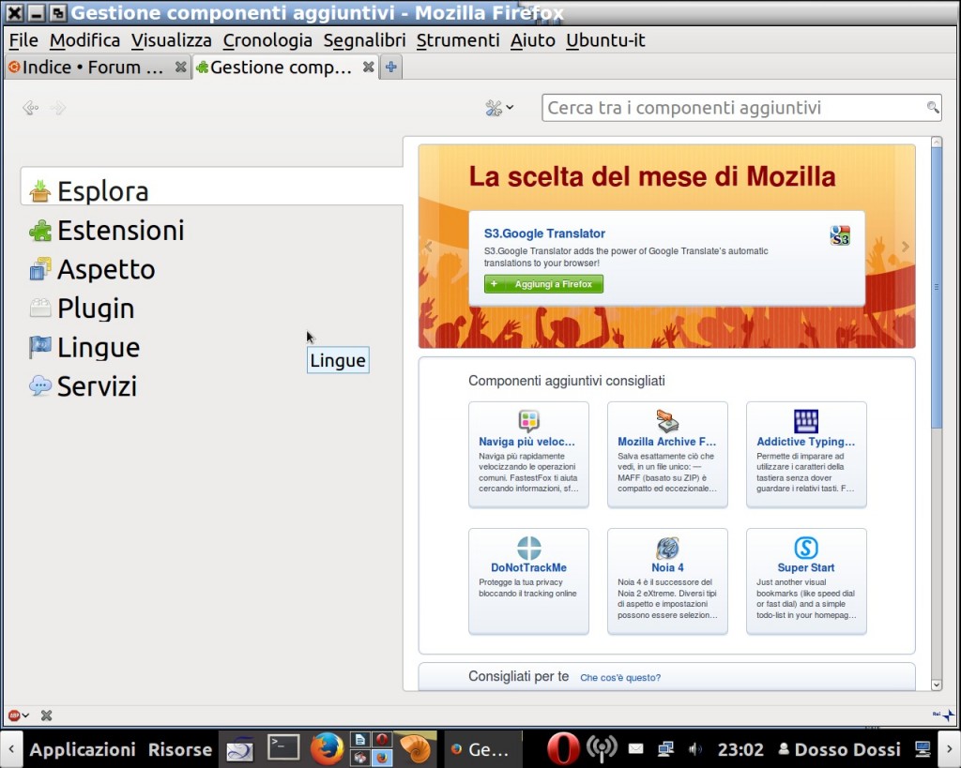The height and width of the screenshot is (768, 961).
Task: Launch the terminal from the panel
Action: click(283, 747)
